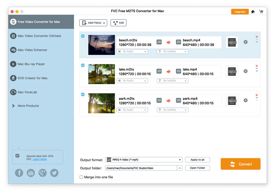Open No Subtitle dropdown for lake.m2ts

tap(172, 81)
